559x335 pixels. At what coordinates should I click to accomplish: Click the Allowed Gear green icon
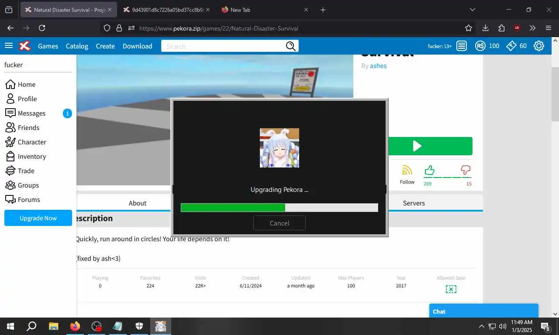[451, 289]
